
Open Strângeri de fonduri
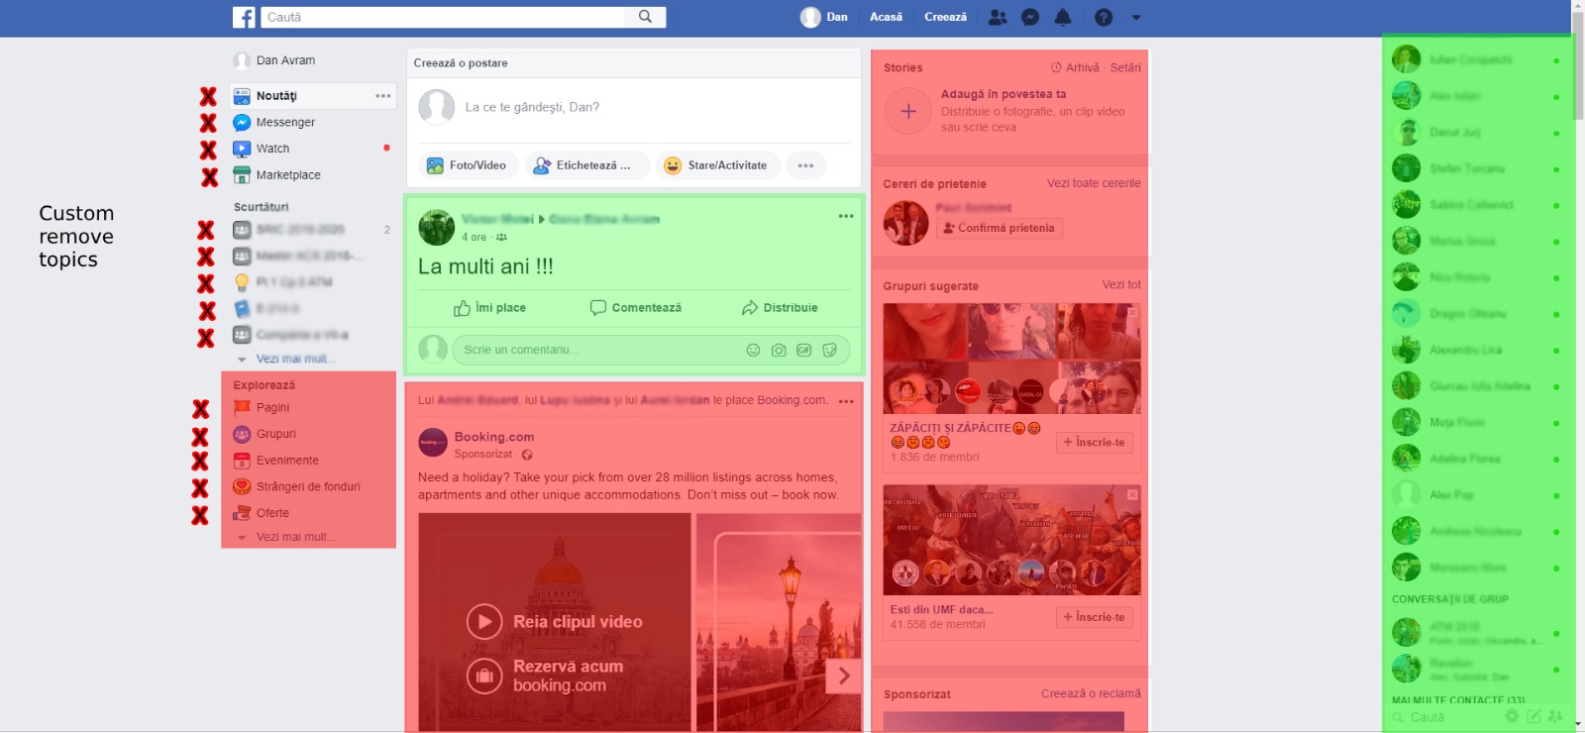(296, 486)
